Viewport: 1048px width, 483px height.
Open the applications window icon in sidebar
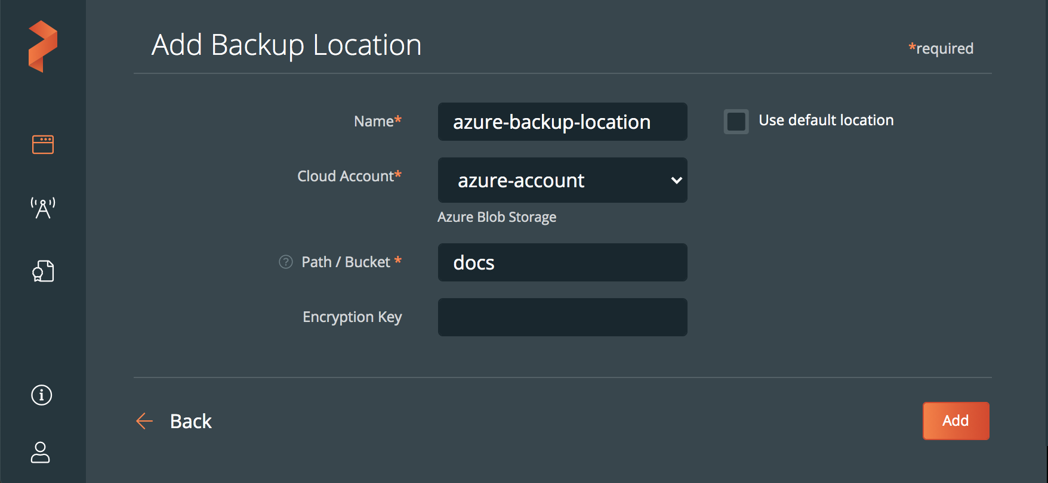click(x=42, y=144)
